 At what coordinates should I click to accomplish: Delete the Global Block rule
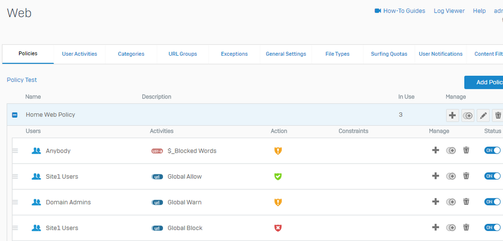466,227
